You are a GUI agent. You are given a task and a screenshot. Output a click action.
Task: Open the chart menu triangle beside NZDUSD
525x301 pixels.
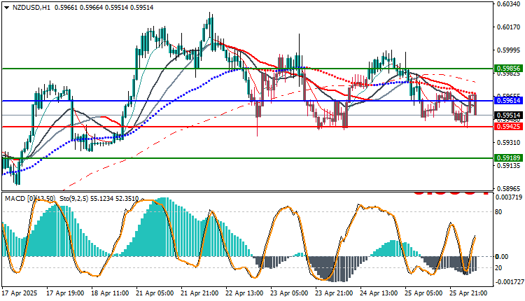[7, 8]
